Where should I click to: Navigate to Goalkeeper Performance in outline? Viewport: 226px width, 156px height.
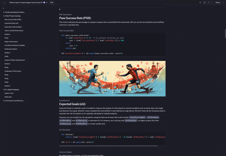[x=13, y=71]
